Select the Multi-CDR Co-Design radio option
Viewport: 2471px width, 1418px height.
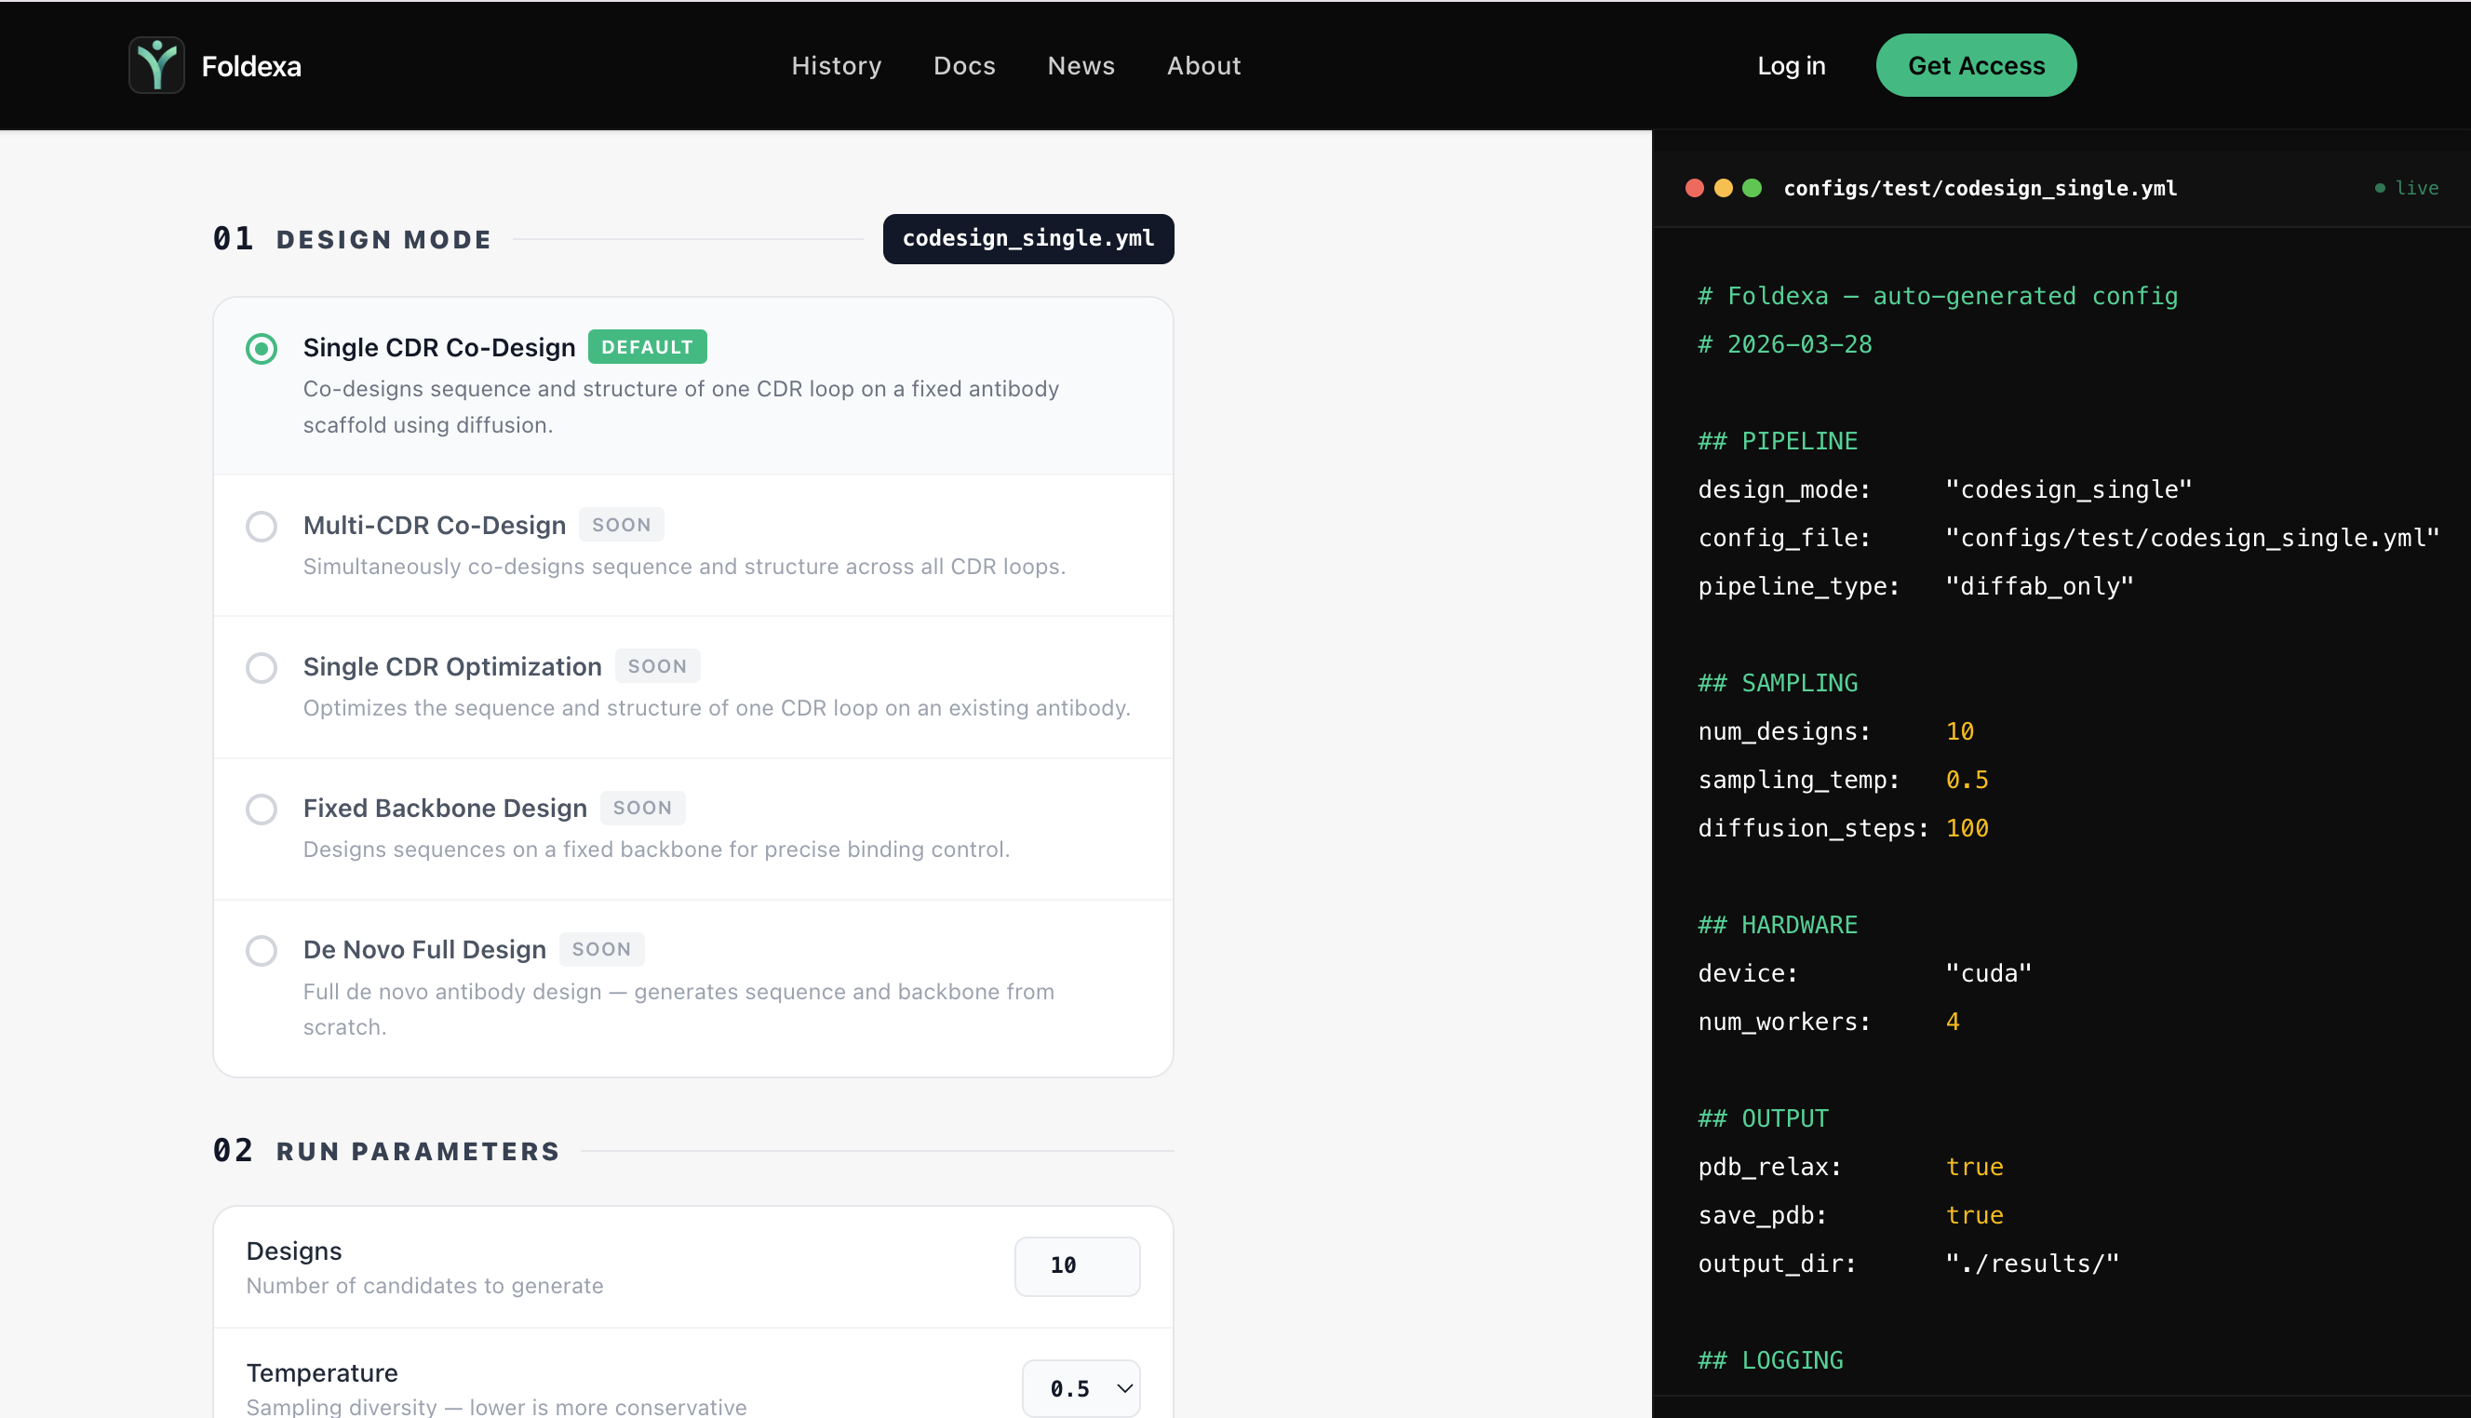pyautogui.click(x=261, y=527)
